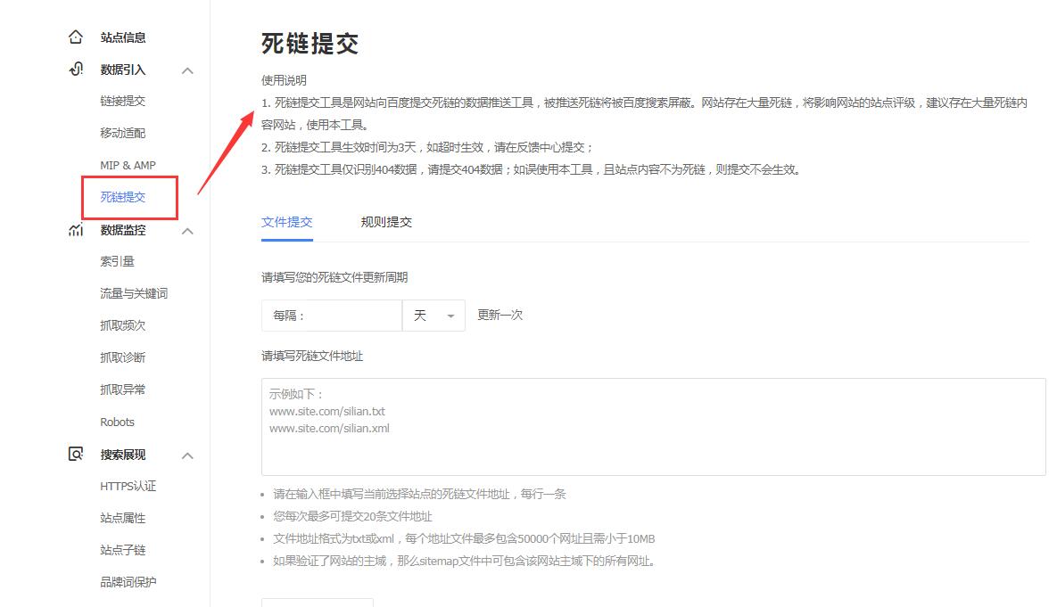Click the 数据监控 chart icon
Viewport: 1057px width, 607px height.
pyautogui.click(x=76, y=230)
